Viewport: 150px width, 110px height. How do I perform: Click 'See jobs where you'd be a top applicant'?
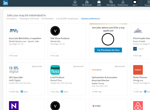coord(108,29)
